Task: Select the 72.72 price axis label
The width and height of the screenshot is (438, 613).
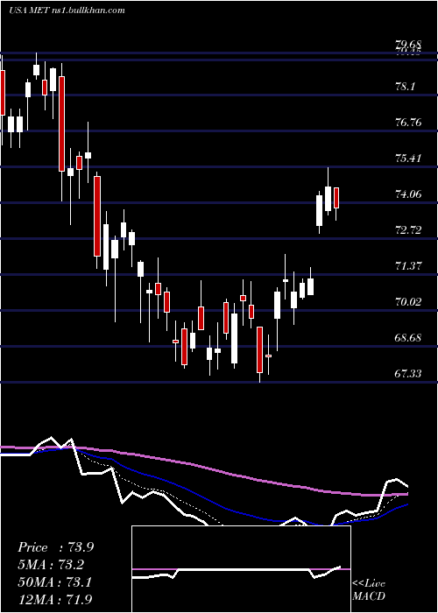Action: coord(408,230)
